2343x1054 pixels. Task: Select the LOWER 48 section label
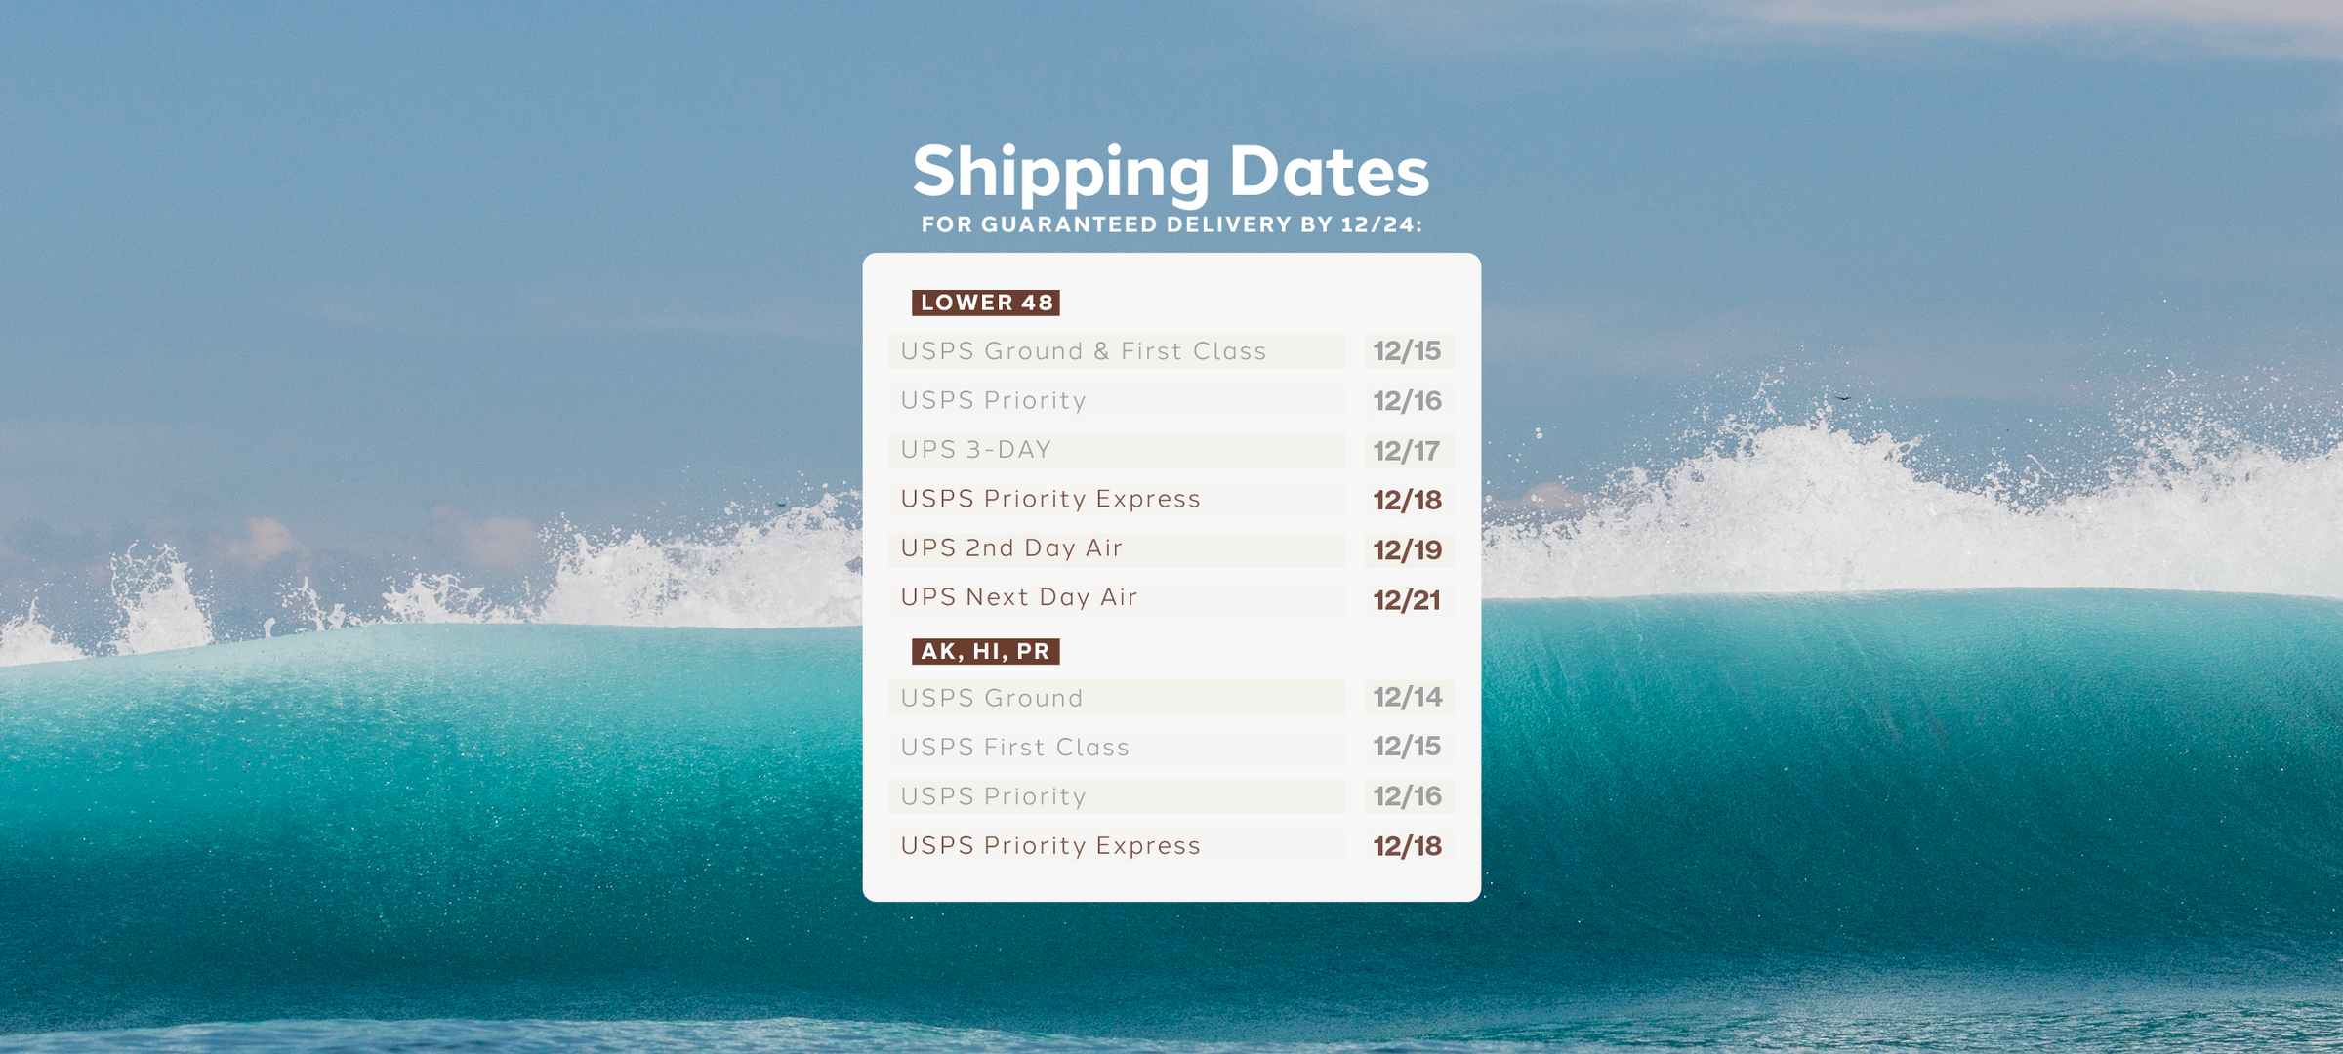coord(986,303)
